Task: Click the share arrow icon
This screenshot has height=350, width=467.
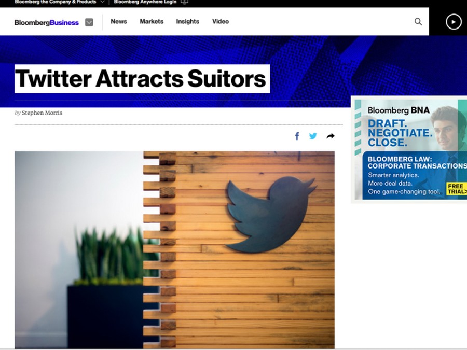Action: pyautogui.click(x=331, y=136)
